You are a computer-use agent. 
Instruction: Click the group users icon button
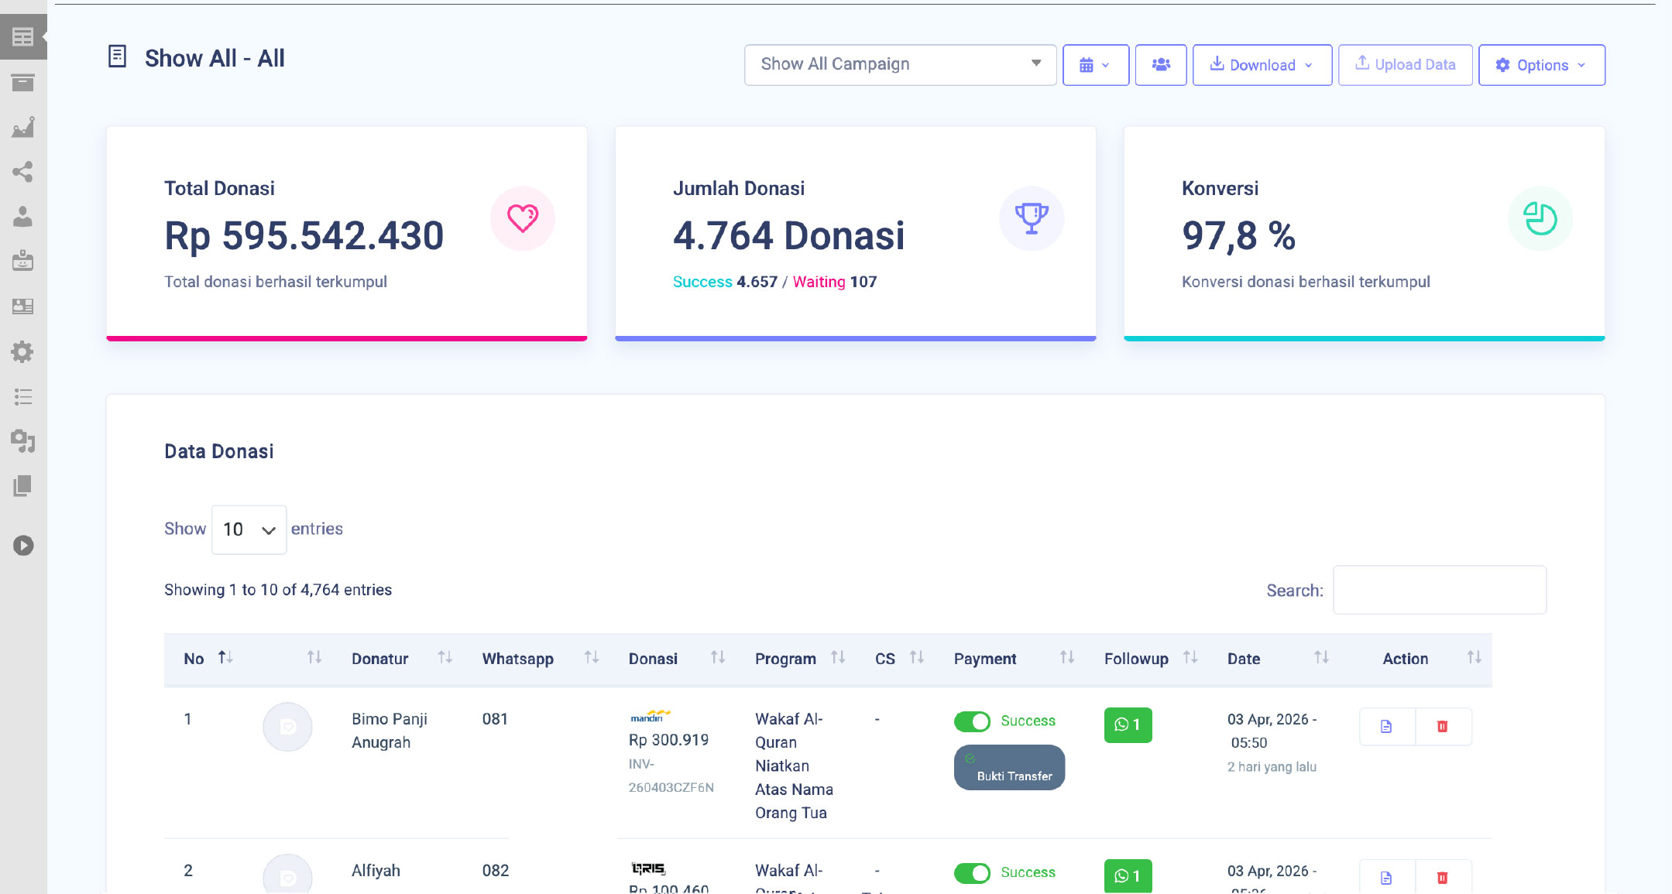coord(1160,65)
